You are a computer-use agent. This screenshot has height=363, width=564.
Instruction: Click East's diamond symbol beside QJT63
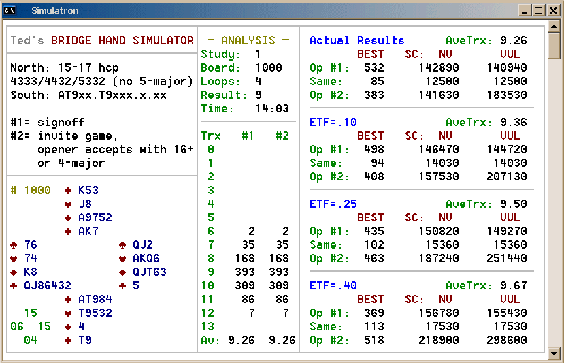(122, 272)
